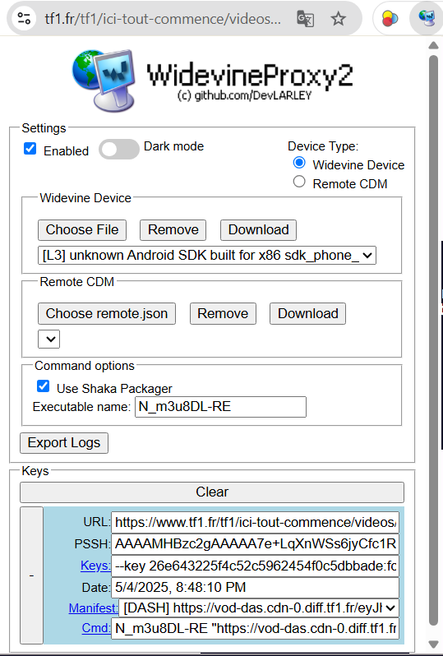Viewport: 443px width, 656px height.
Task: Collapse the key entry with minus button
Action: (x=32, y=575)
